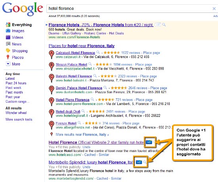Clear the search box with the X icon
This screenshot has width=218, height=182.
coord(214,9)
